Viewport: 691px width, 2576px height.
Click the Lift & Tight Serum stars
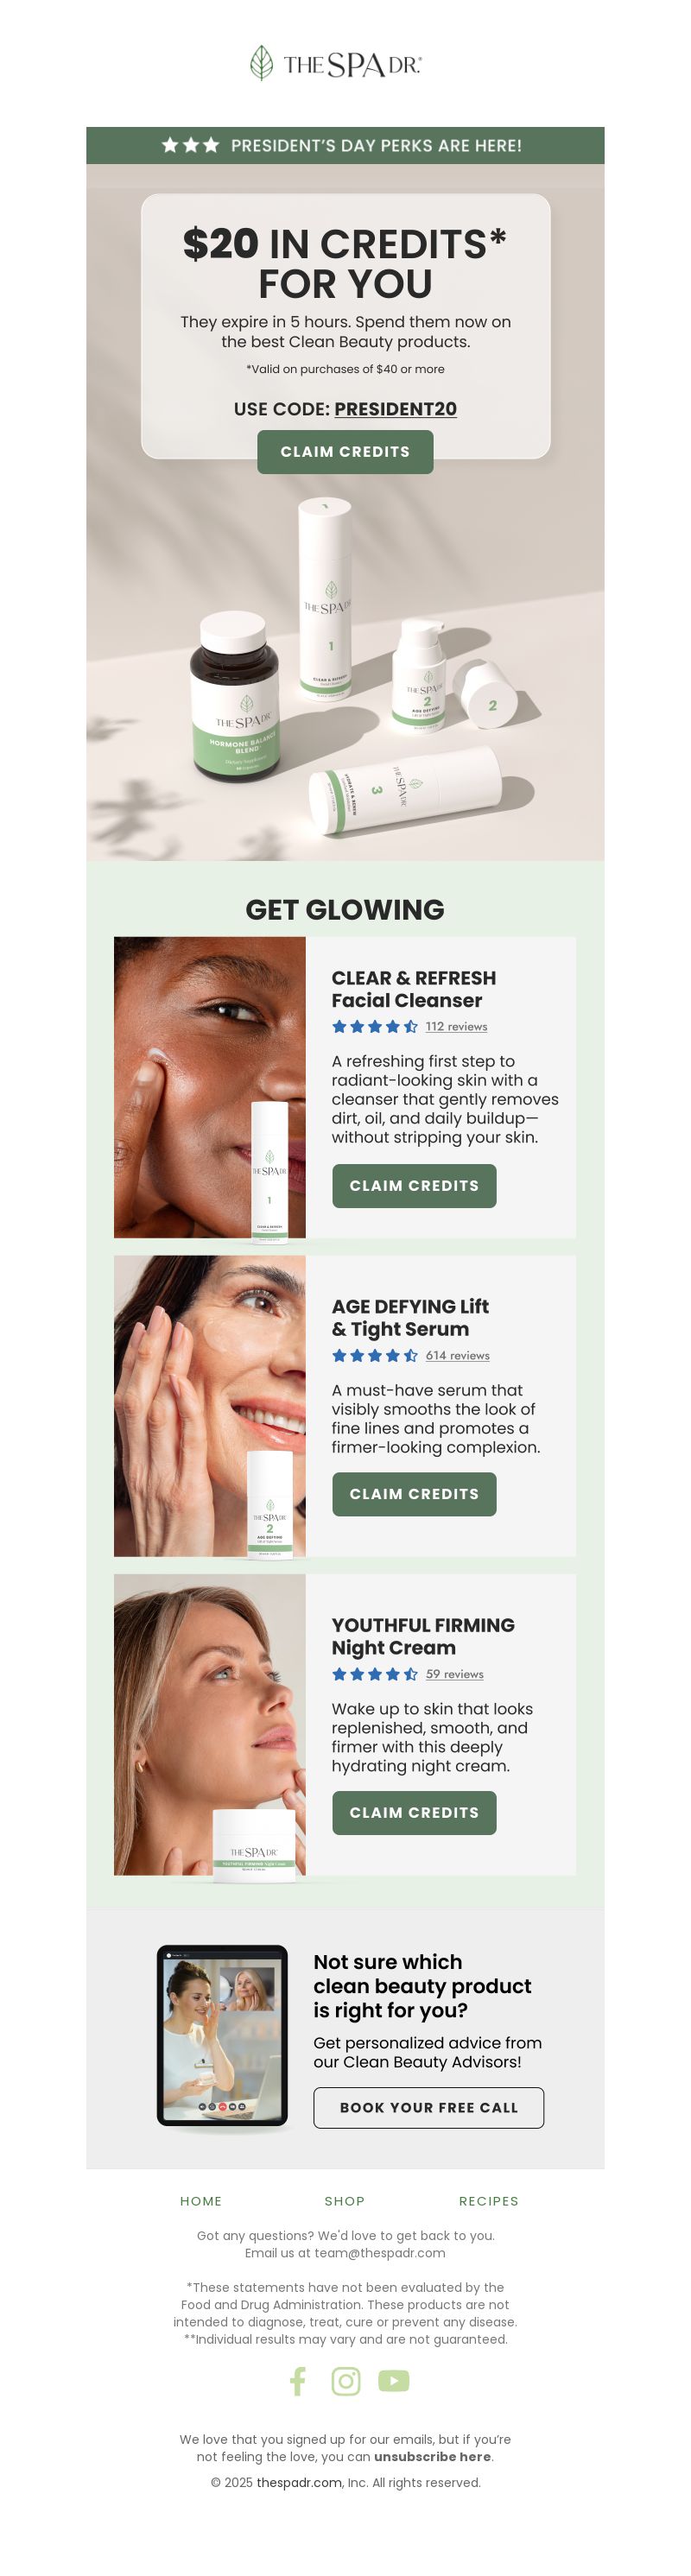click(375, 1355)
